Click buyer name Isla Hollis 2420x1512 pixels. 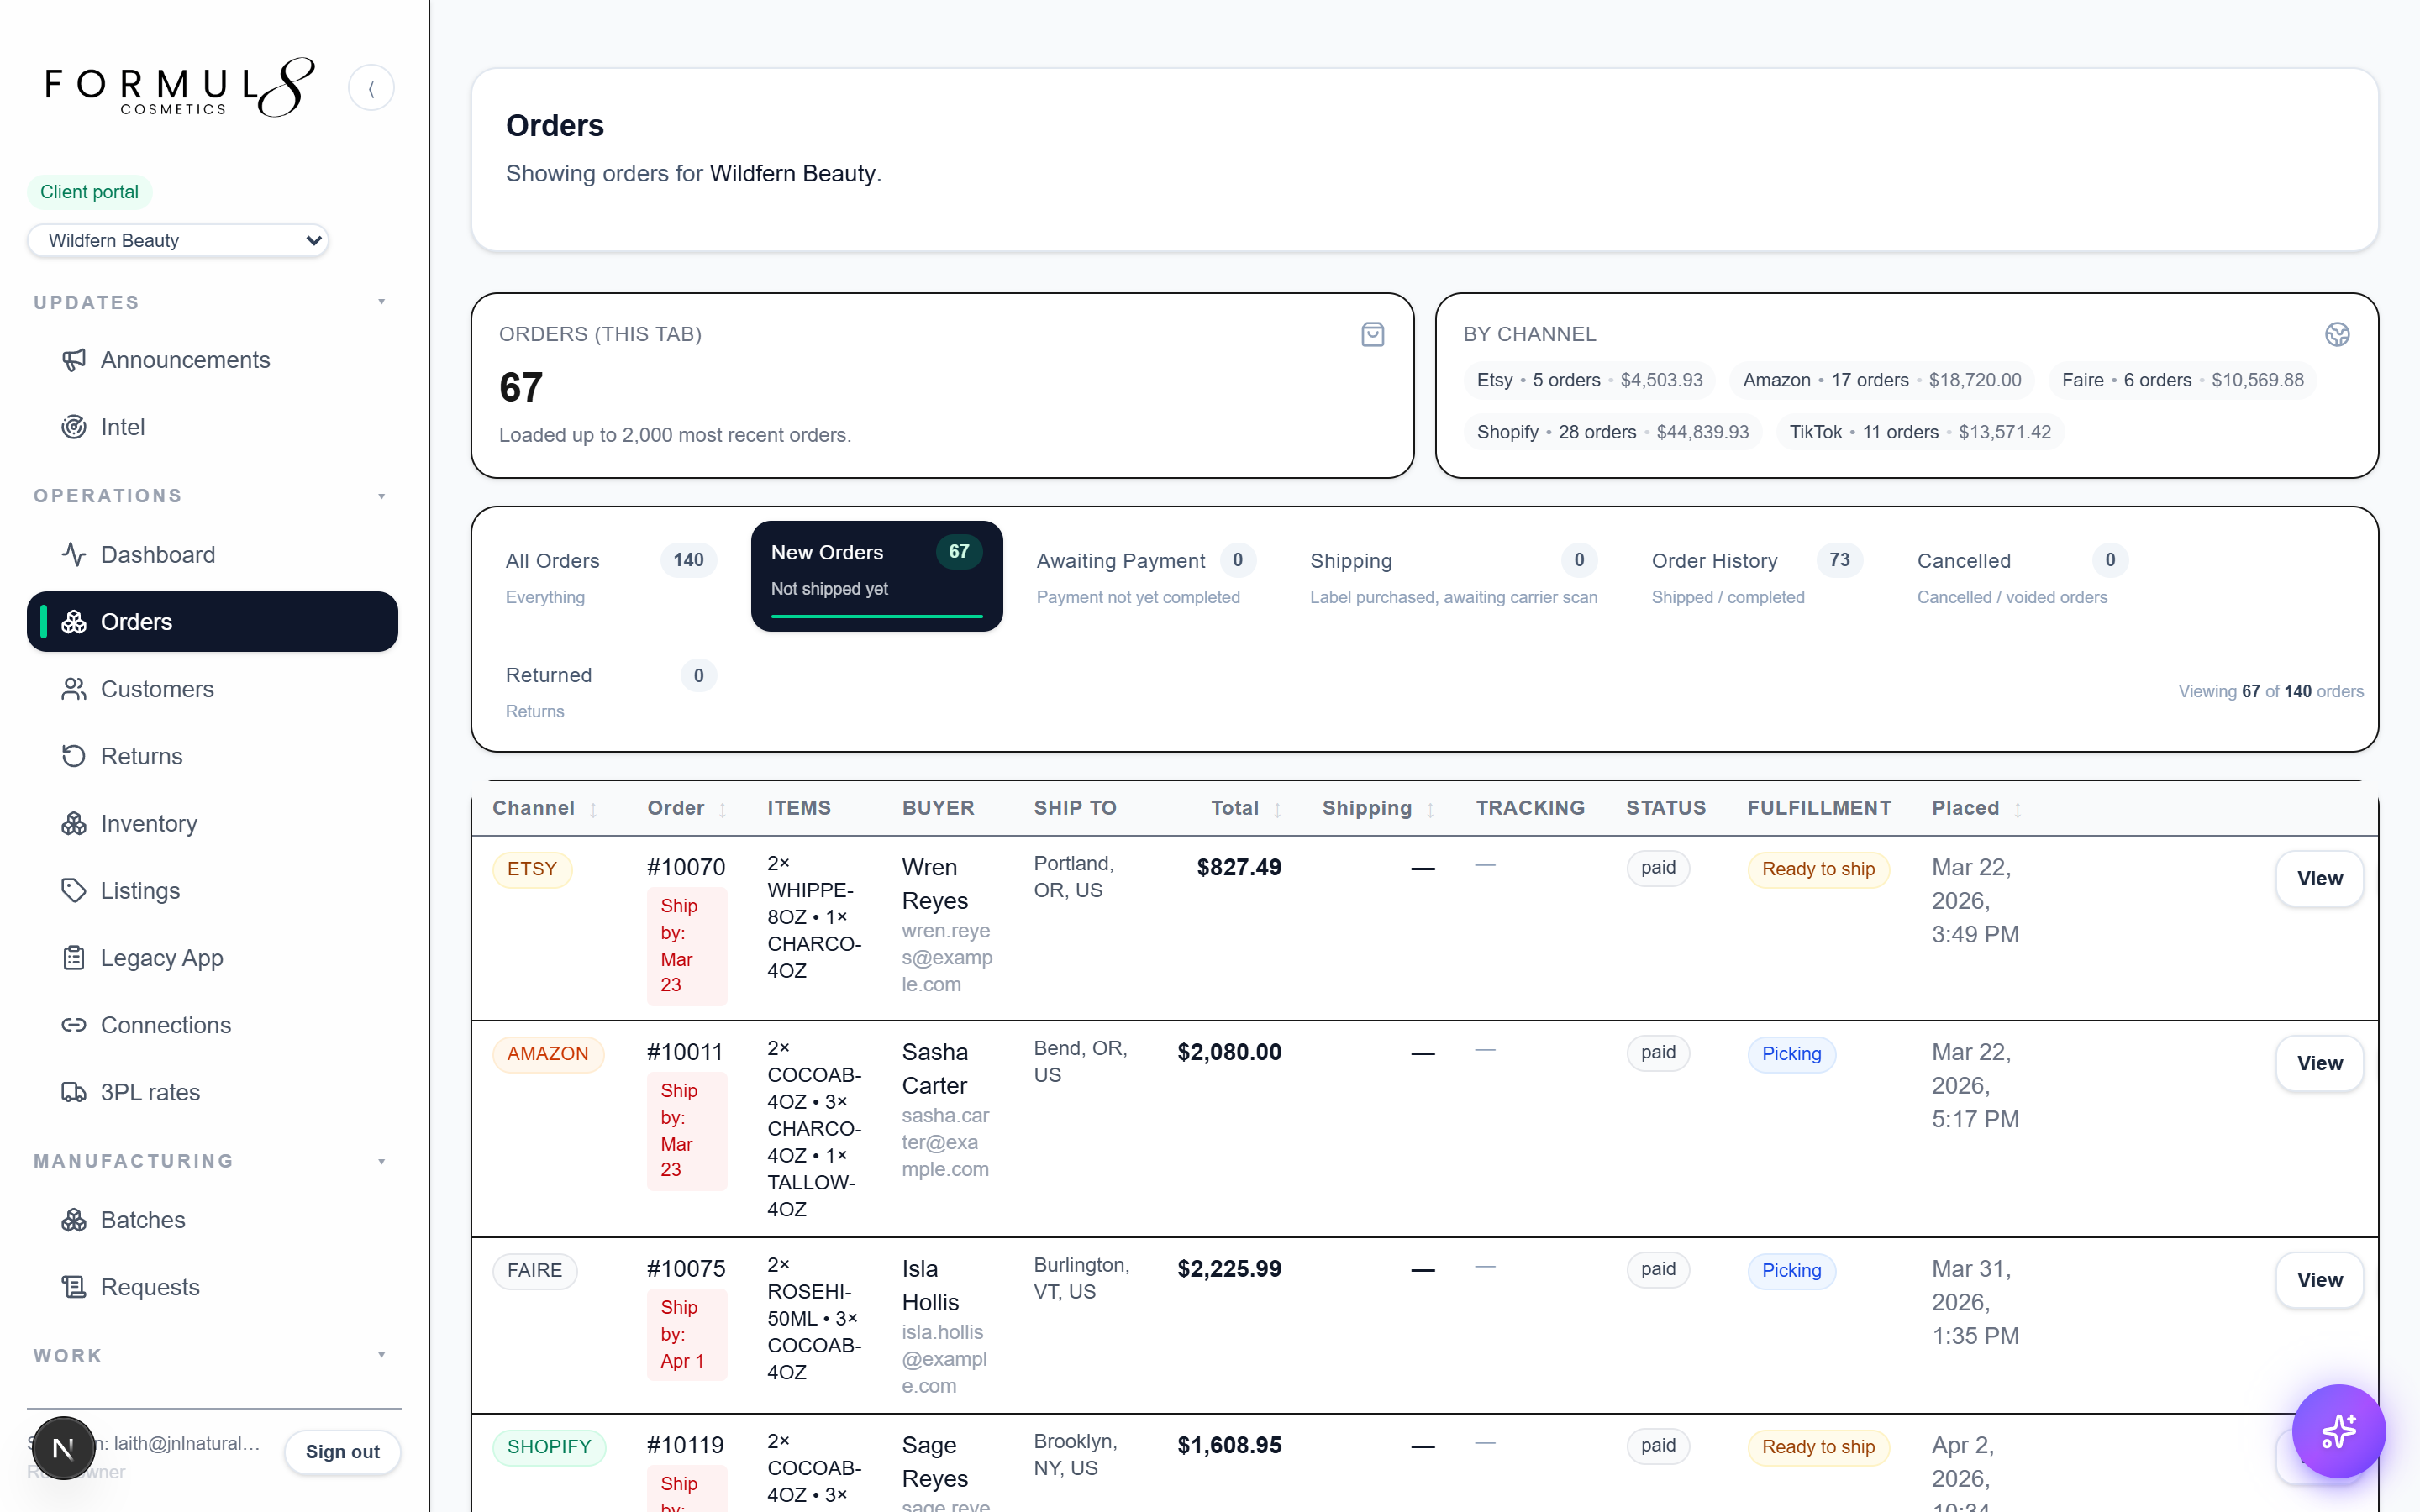click(930, 1286)
